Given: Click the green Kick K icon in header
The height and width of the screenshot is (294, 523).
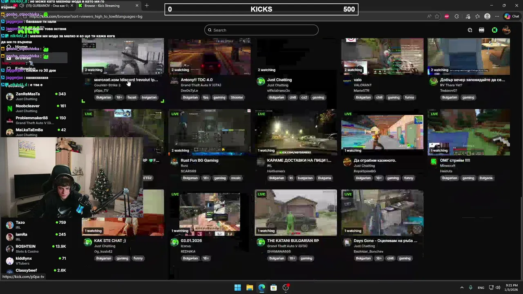Looking at the screenshot, I should [494, 30].
